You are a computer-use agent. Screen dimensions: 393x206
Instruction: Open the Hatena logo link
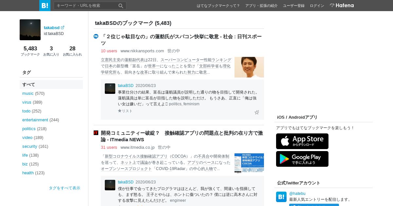pyautogui.click(x=342, y=6)
